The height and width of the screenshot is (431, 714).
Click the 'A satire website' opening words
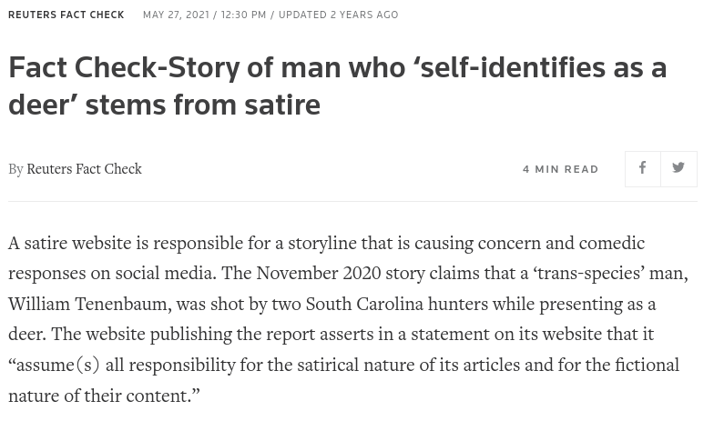(69, 244)
